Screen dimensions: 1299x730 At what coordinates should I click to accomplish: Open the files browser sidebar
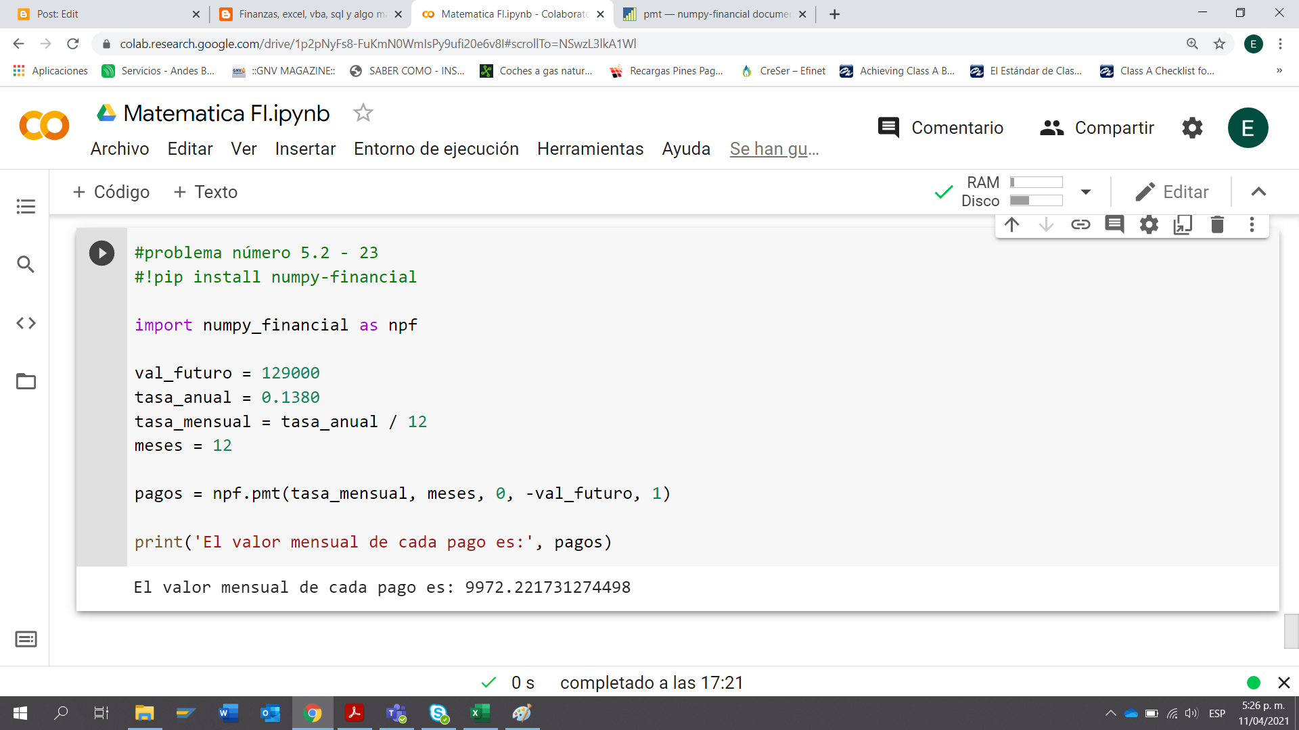pos(26,382)
